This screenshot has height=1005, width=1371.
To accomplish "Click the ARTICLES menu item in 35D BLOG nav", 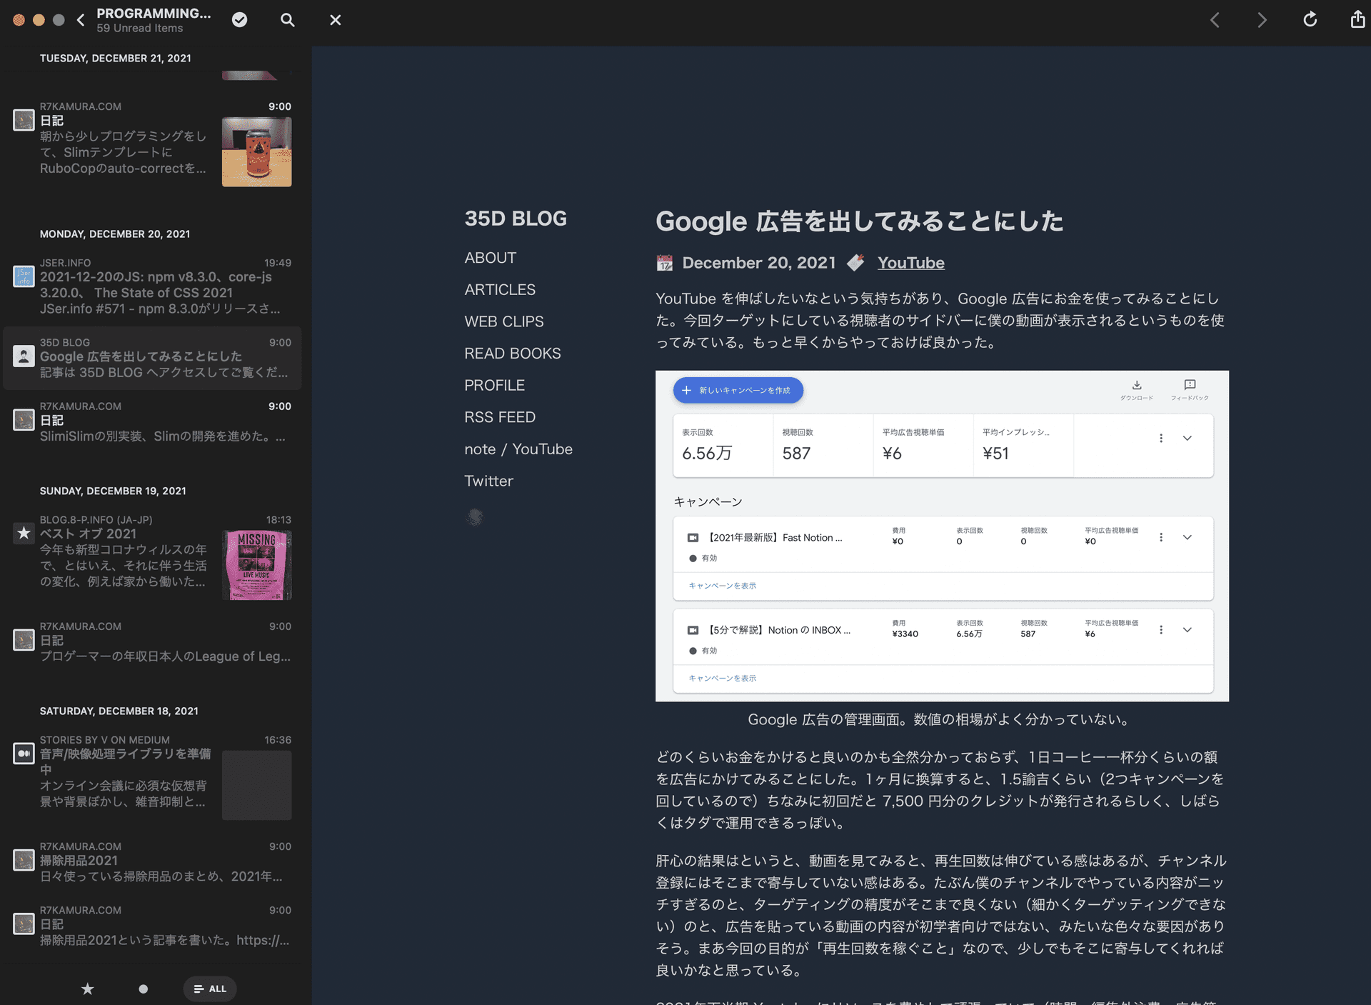I will click(x=501, y=289).
